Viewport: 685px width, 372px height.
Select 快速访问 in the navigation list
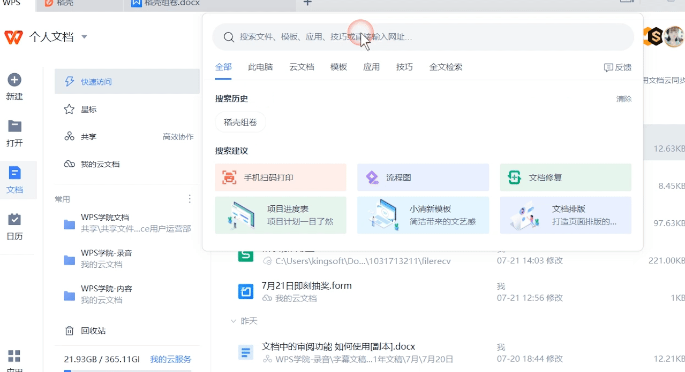[x=127, y=82]
